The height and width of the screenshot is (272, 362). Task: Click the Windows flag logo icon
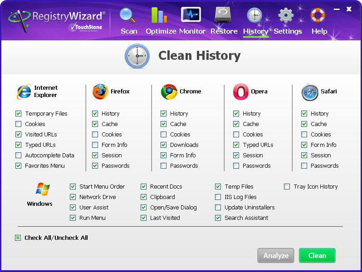(x=43, y=189)
